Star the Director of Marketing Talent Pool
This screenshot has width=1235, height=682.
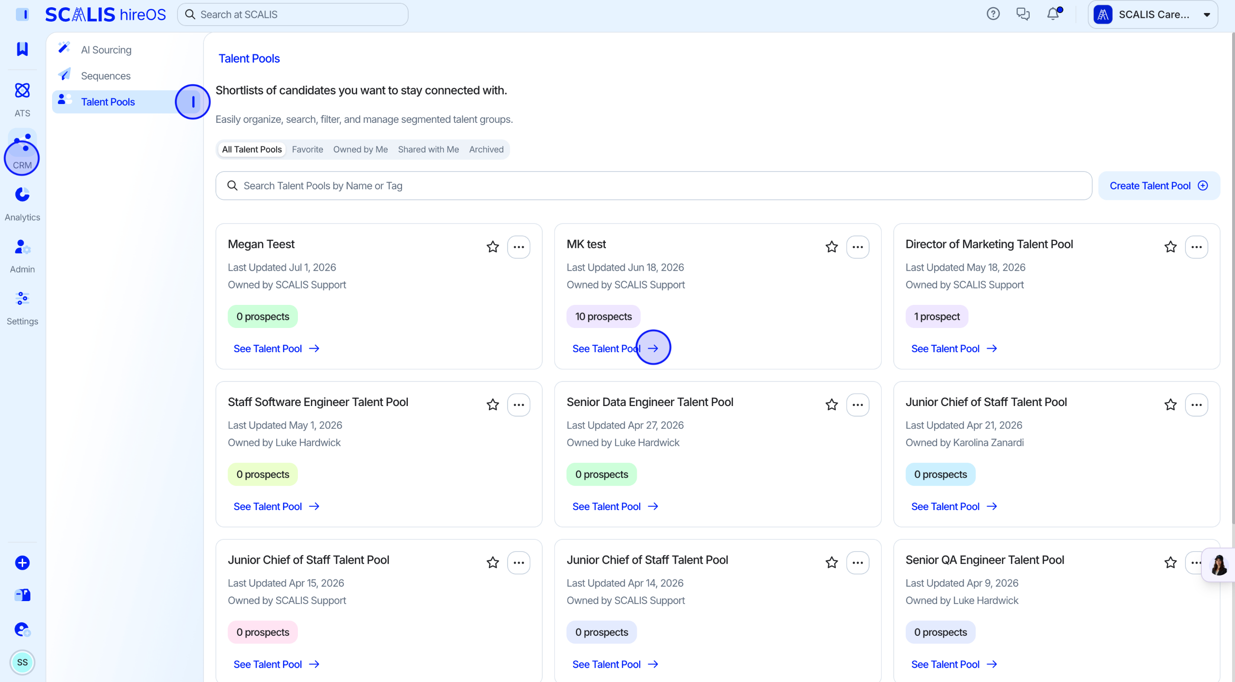point(1170,247)
